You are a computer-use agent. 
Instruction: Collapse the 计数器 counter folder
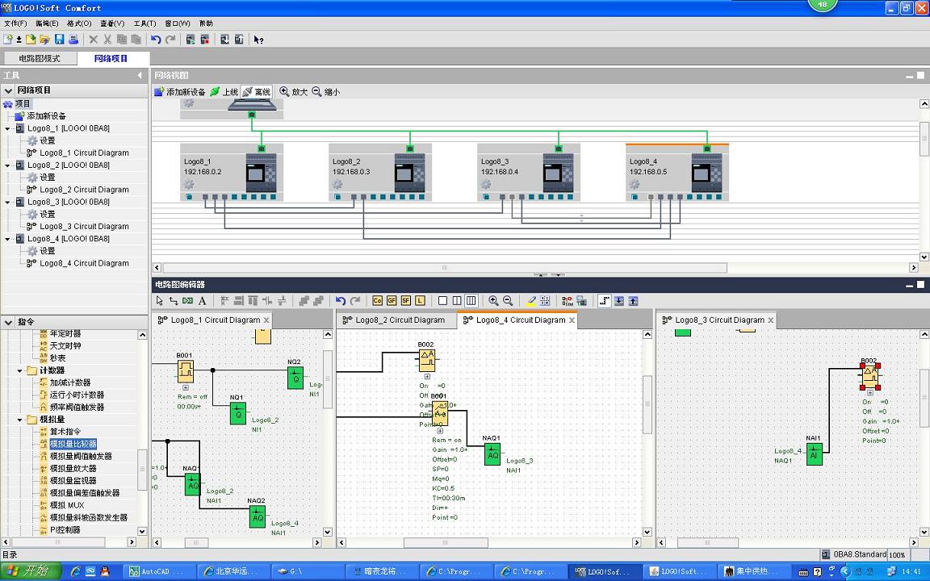19,370
